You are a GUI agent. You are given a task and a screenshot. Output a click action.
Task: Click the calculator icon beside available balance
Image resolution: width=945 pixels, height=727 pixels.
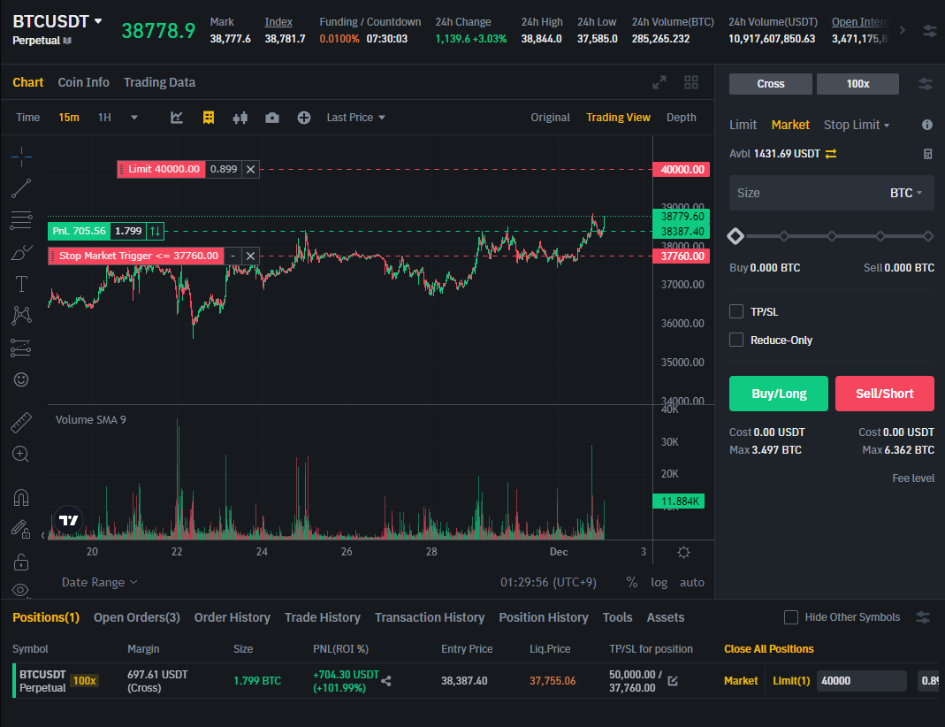(x=928, y=154)
